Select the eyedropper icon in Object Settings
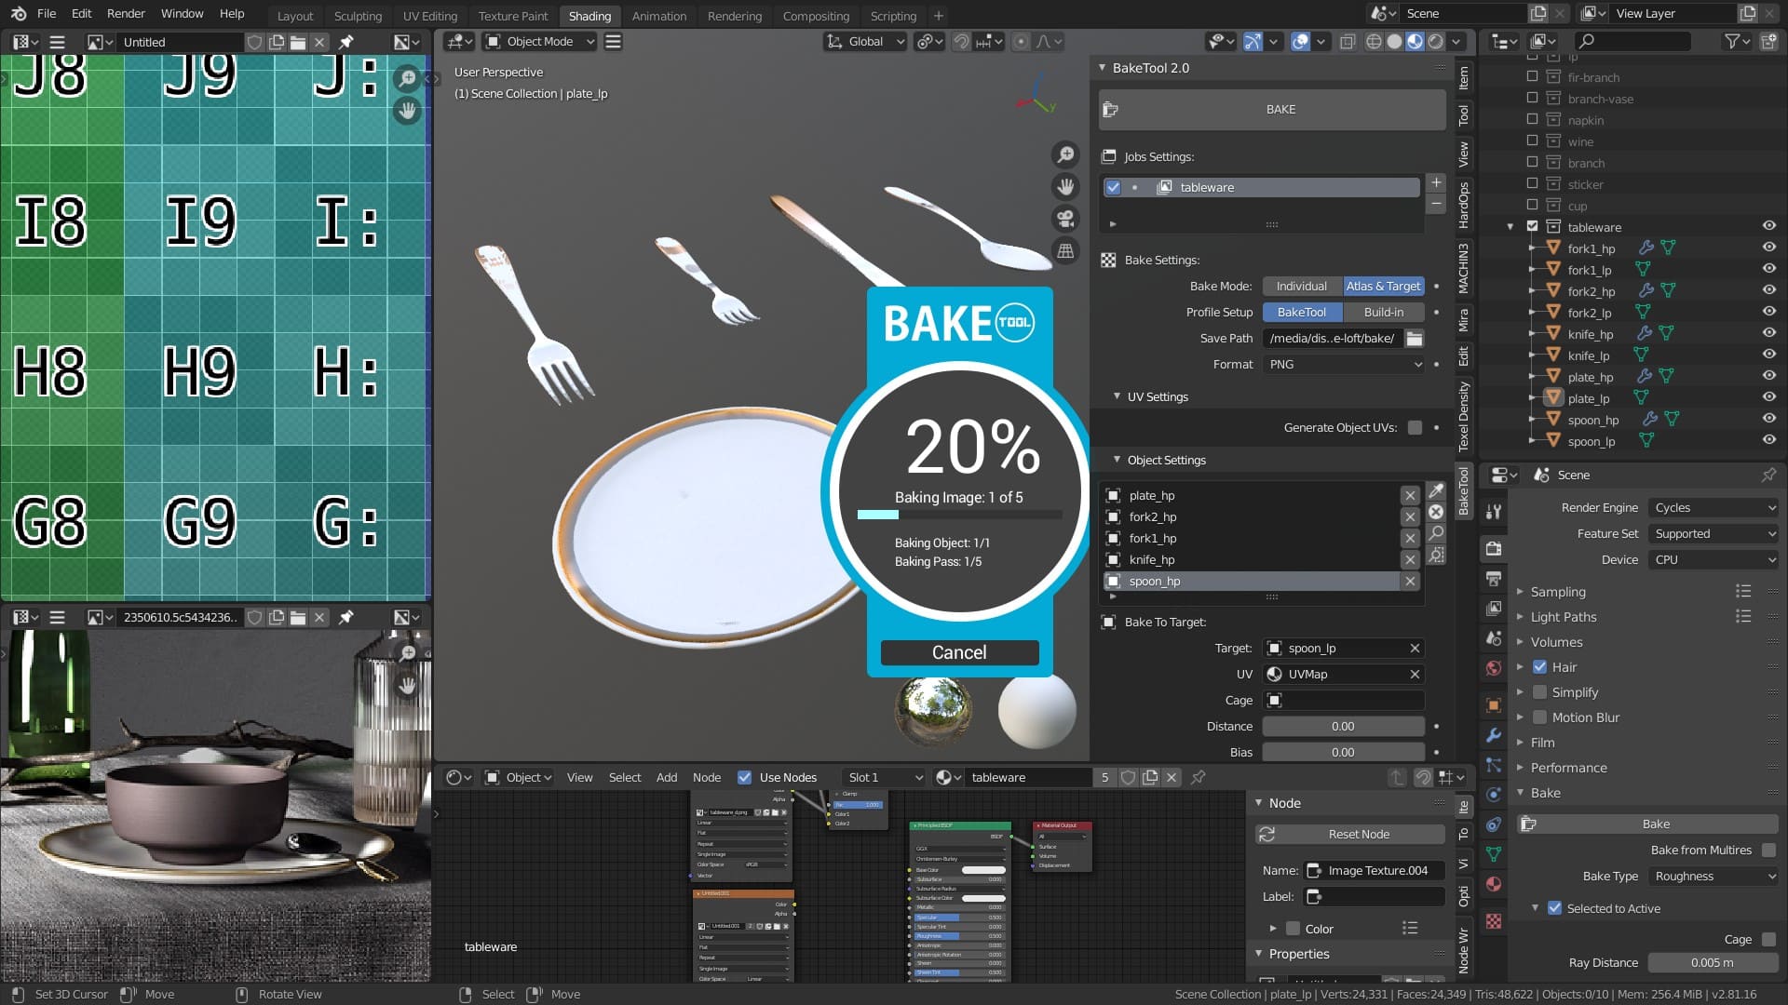The height and width of the screenshot is (1005, 1788). [x=1435, y=490]
